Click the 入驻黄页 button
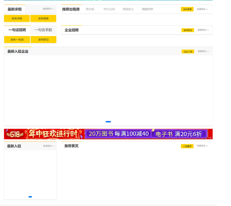This screenshot has width=231, height=206. (187, 146)
